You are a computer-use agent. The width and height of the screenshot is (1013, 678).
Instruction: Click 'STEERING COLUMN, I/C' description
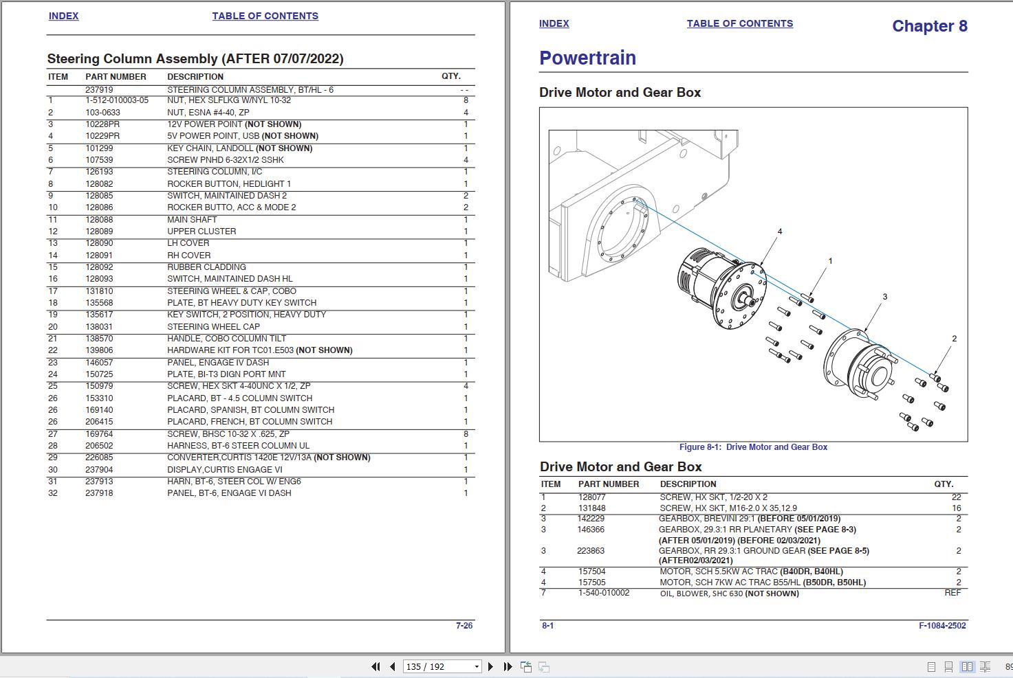[215, 172]
